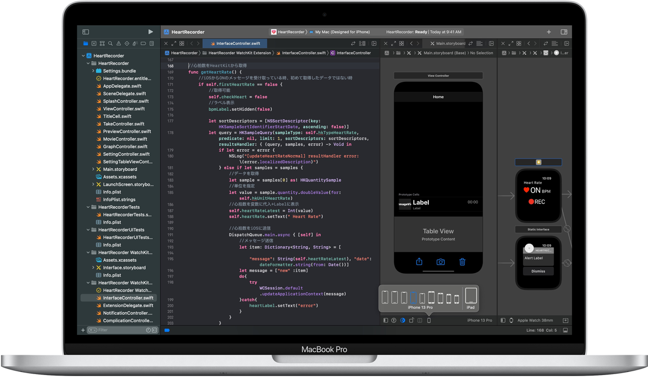The height and width of the screenshot is (377, 648).
Task: Show the Source Control navigator
Action: [x=94, y=44]
